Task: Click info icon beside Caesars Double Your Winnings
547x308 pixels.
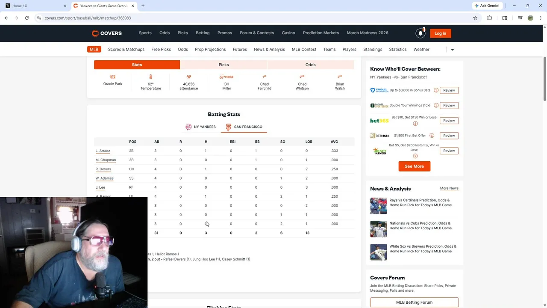Action: [436, 105]
